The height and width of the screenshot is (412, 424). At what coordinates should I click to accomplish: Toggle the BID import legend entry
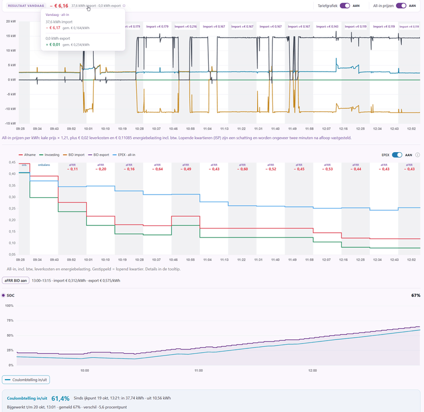[74, 155]
